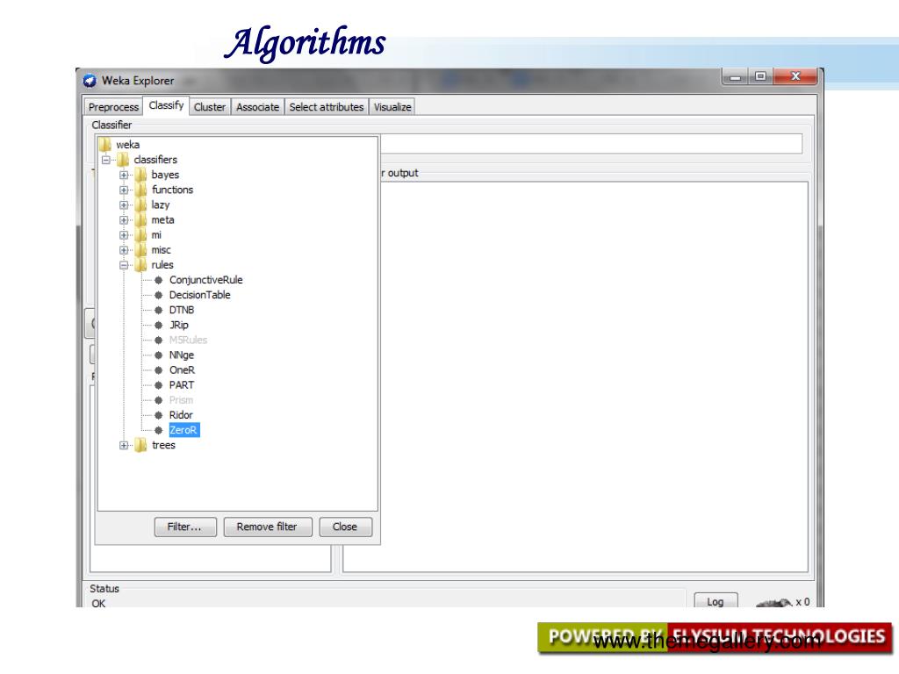
Task: Pick the OneR classifier
Action: coord(183,369)
